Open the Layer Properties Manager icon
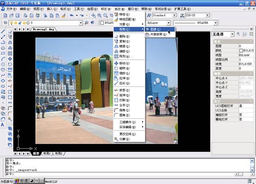256x184 pixels. (5, 23)
